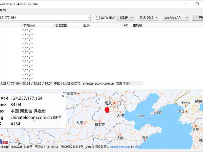This screenshot has height=152, width=203.
Task: Click the 组织 column header
Action: 102,25
